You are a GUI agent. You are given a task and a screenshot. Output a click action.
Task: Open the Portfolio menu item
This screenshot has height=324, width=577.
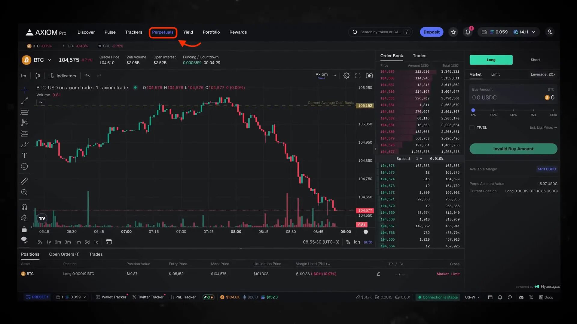(x=211, y=32)
